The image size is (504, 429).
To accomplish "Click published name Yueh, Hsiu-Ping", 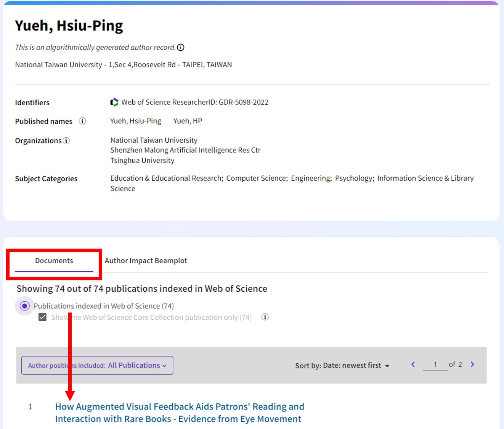I will click(136, 121).
